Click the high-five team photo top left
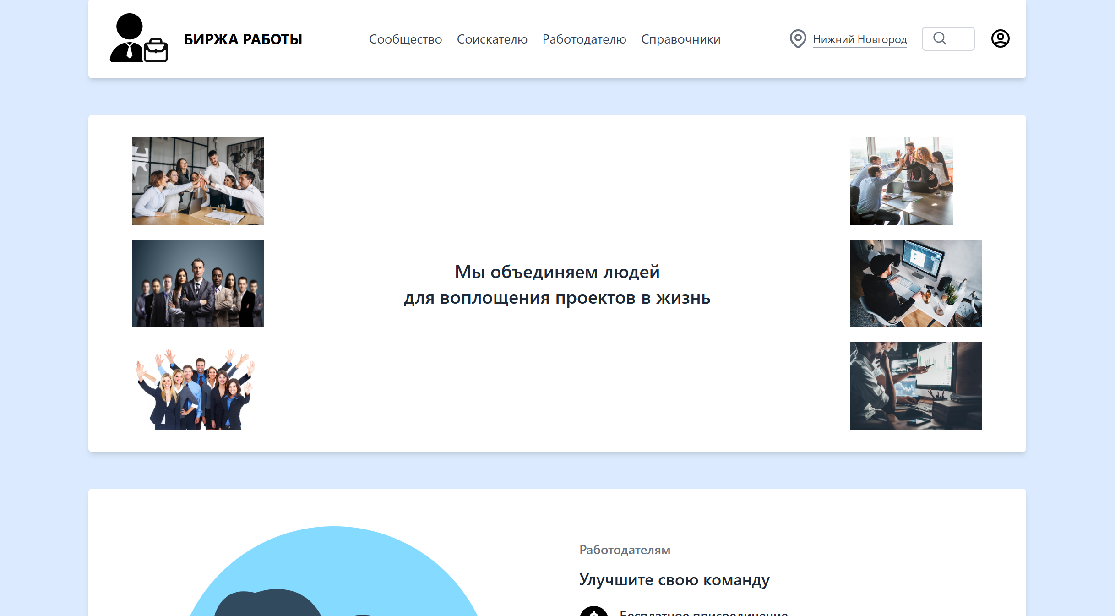The height and width of the screenshot is (616, 1115). 198,180
